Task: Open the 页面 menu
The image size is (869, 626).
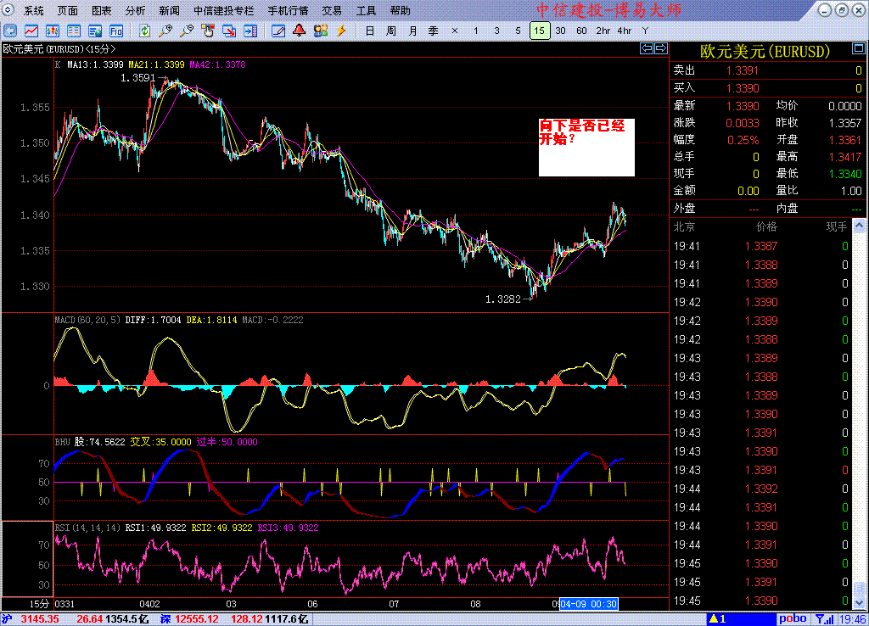Action: point(68,10)
